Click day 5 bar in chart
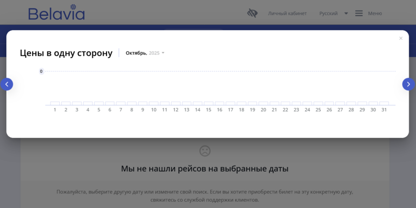The width and height of the screenshot is (416, 208). [99, 103]
